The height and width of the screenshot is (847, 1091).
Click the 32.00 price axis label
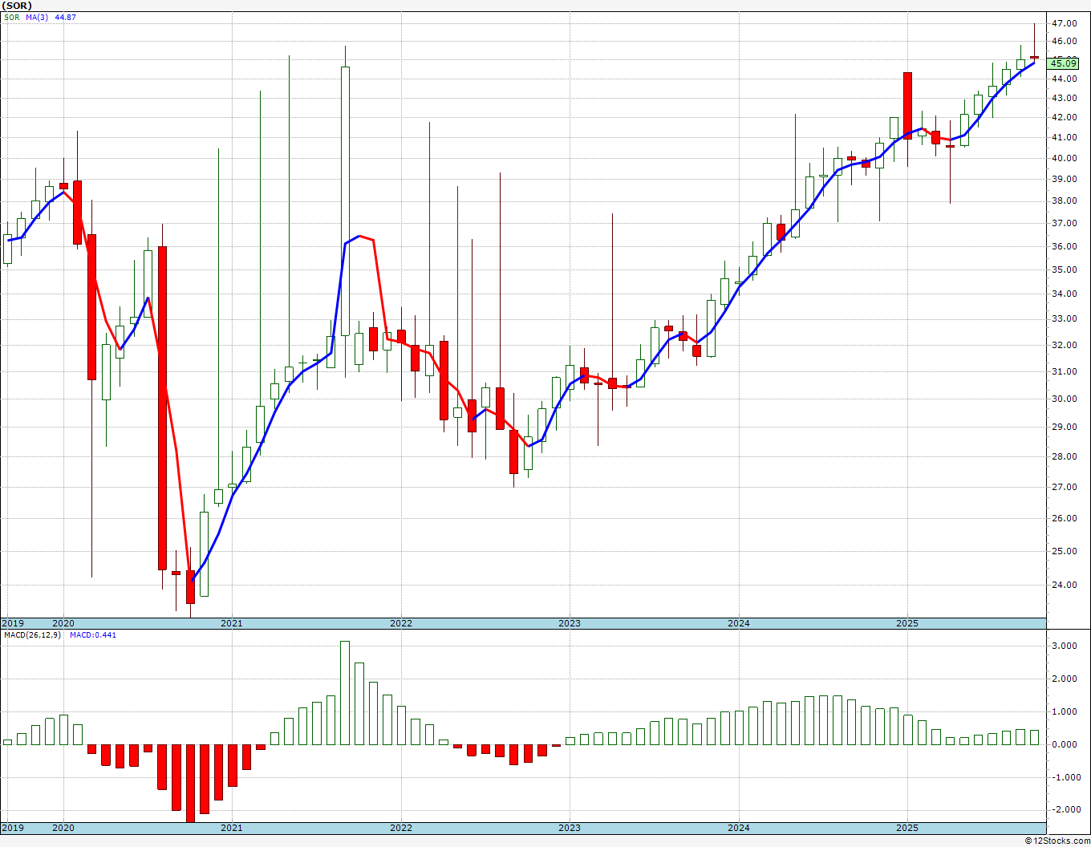pyautogui.click(x=1065, y=346)
